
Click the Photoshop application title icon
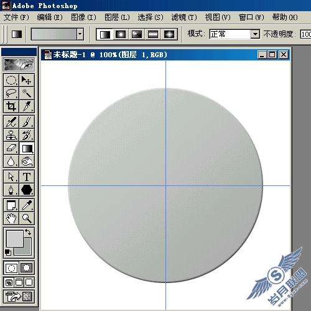point(6,5)
